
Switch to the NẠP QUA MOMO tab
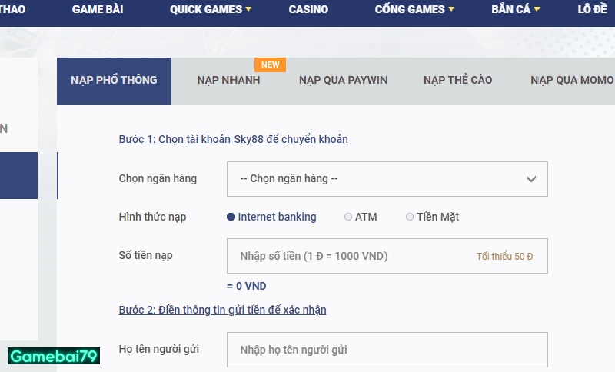tap(572, 81)
